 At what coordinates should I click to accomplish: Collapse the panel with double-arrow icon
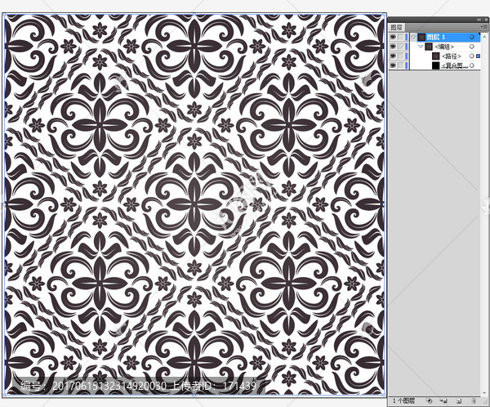coord(479,20)
